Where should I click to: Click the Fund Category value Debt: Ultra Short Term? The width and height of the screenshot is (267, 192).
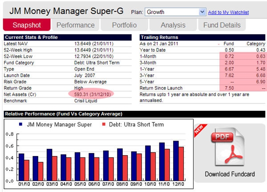point(97,63)
